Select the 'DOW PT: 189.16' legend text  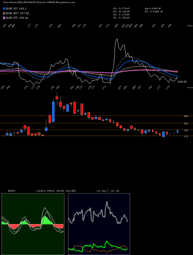click(17, 18)
